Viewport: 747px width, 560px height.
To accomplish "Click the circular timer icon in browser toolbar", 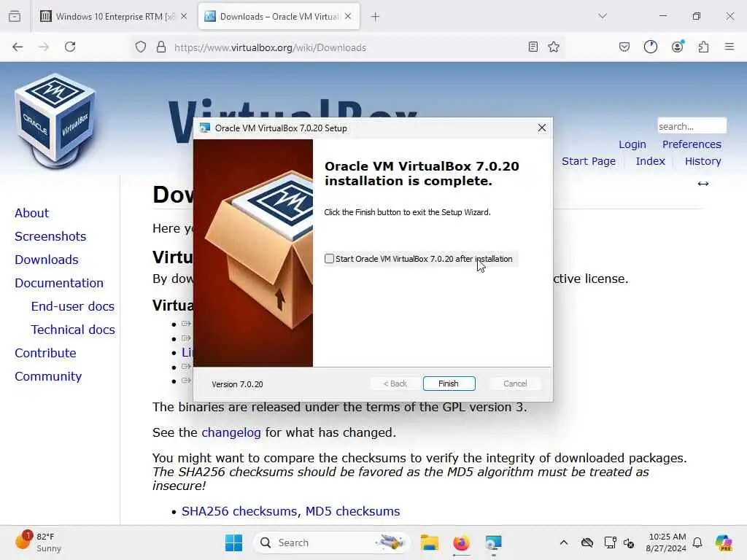I will (x=650, y=47).
